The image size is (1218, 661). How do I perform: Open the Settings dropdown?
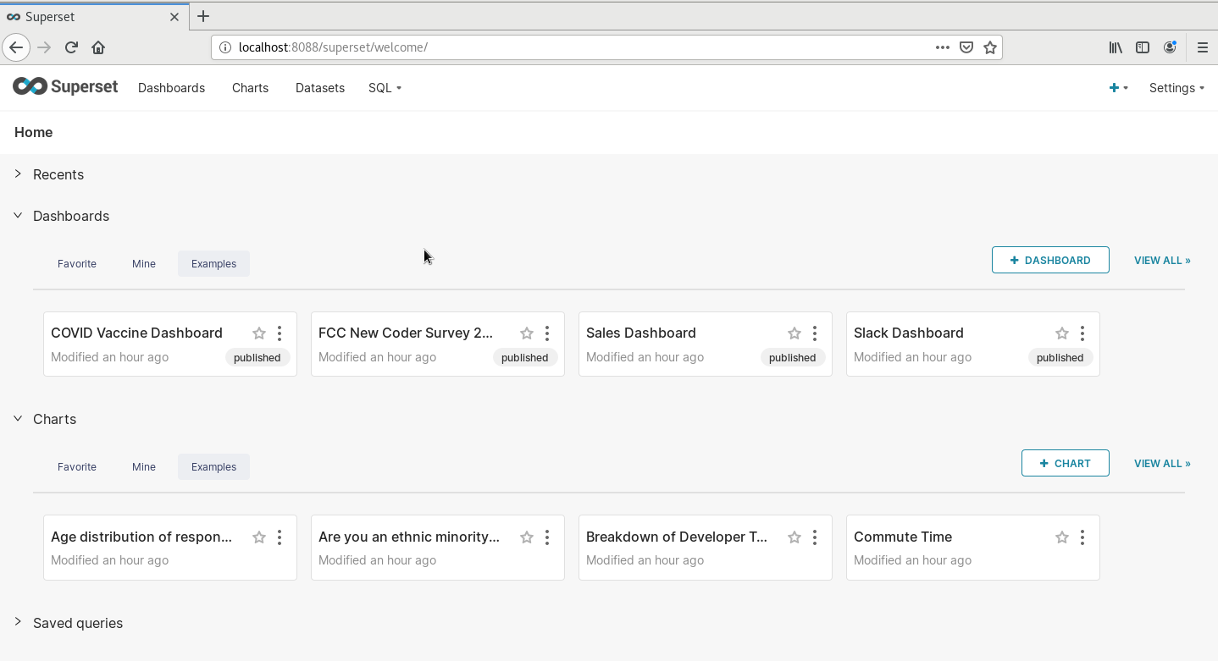tap(1176, 88)
